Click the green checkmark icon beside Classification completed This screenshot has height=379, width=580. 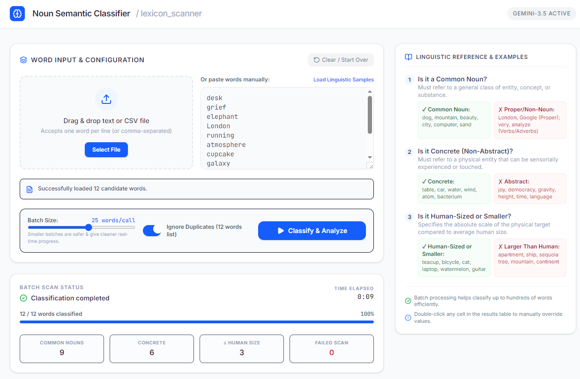point(23,298)
